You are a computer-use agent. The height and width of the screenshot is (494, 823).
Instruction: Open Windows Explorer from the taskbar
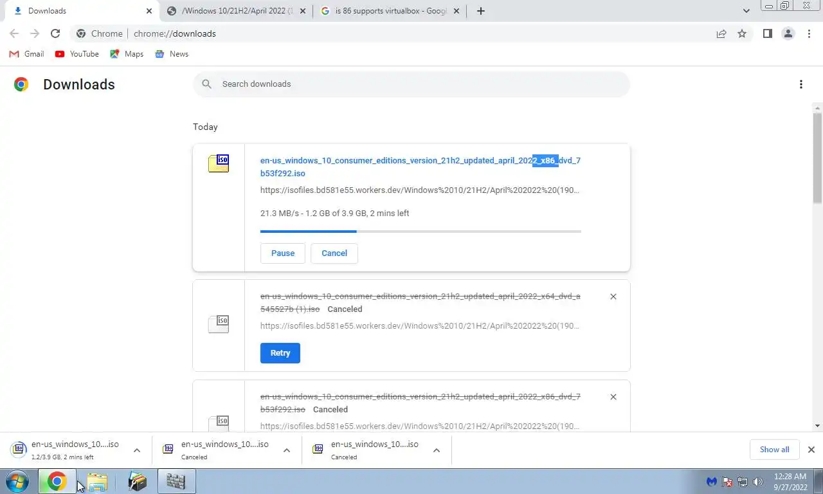97,481
